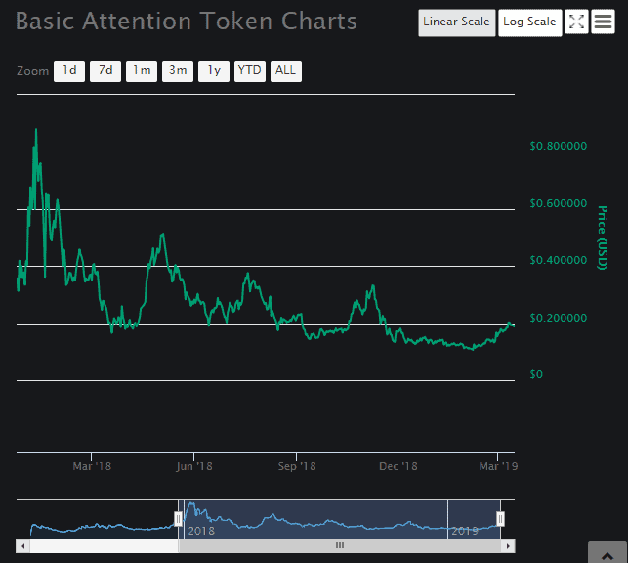Image resolution: width=628 pixels, height=563 pixels.
Task: Set zoom range to 1d
Action: coord(69,71)
